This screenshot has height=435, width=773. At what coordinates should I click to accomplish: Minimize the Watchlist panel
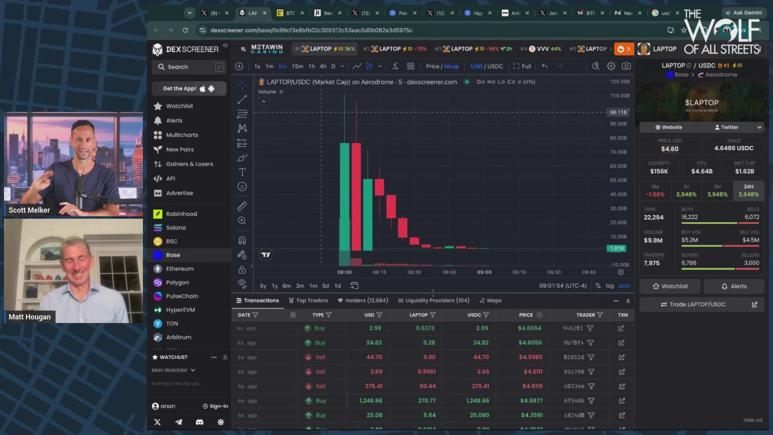click(x=214, y=357)
